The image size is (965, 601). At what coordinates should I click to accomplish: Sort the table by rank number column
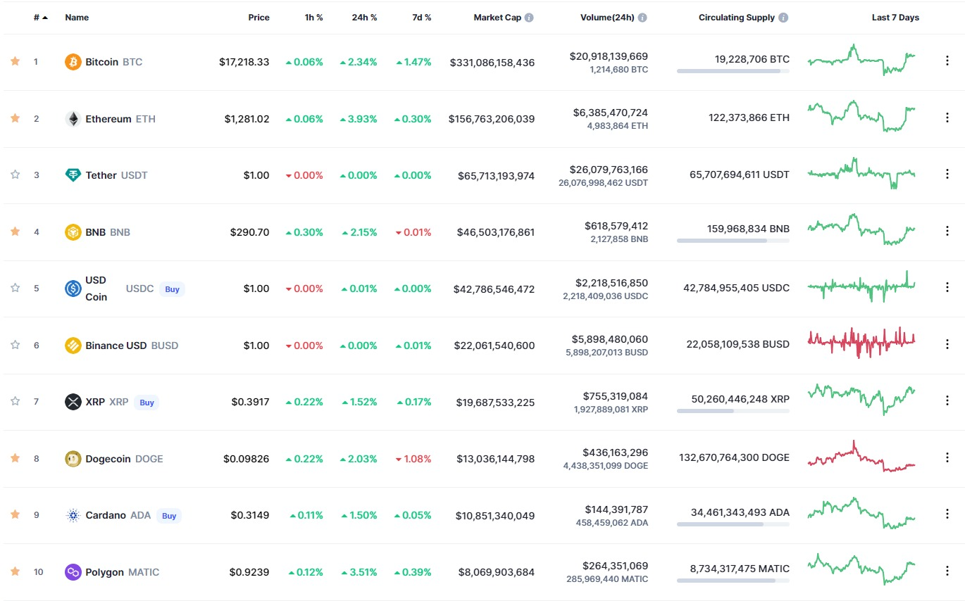click(41, 18)
